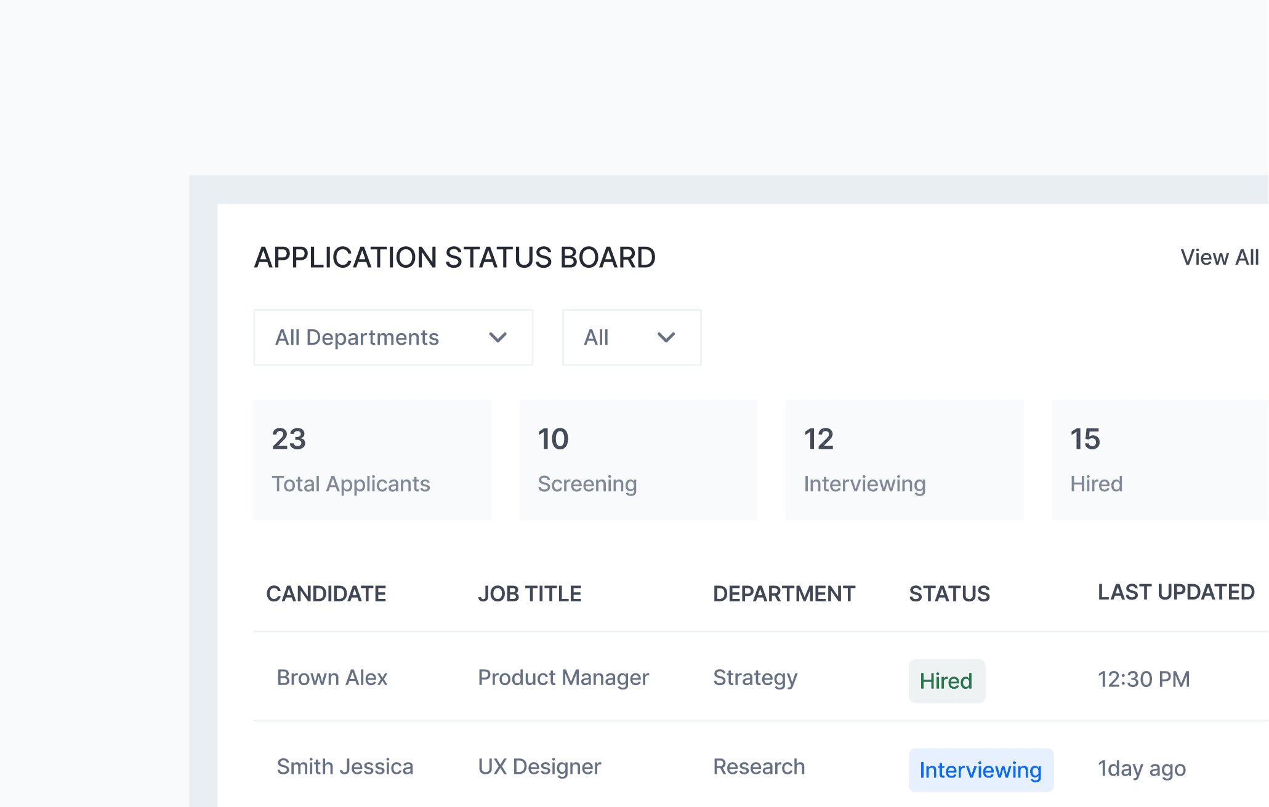Open Smith Jessica's candidate row
The width and height of the screenshot is (1269, 807).
pos(345,766)
